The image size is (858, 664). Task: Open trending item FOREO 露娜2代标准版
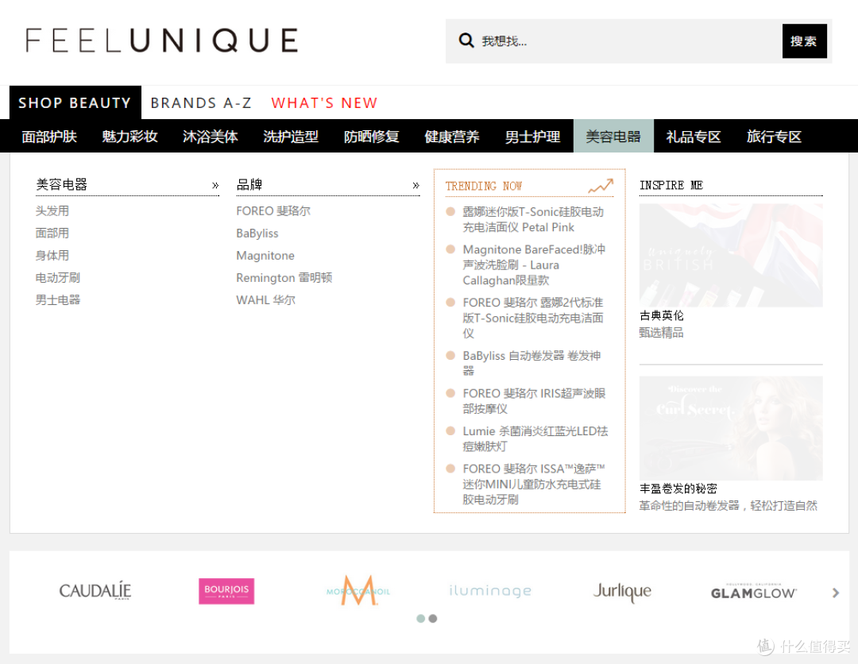pos(533,318)
